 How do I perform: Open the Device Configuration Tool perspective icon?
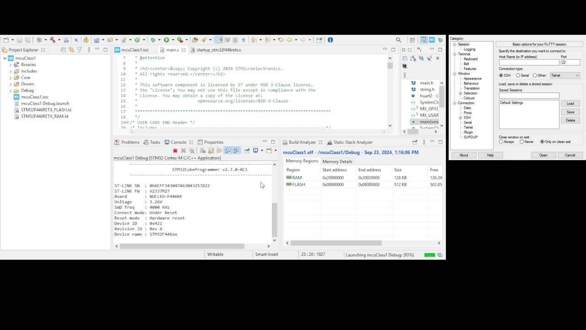click(x=432, y=40)
